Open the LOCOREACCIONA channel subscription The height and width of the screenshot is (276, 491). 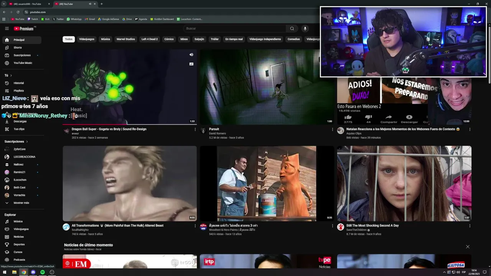22,157
